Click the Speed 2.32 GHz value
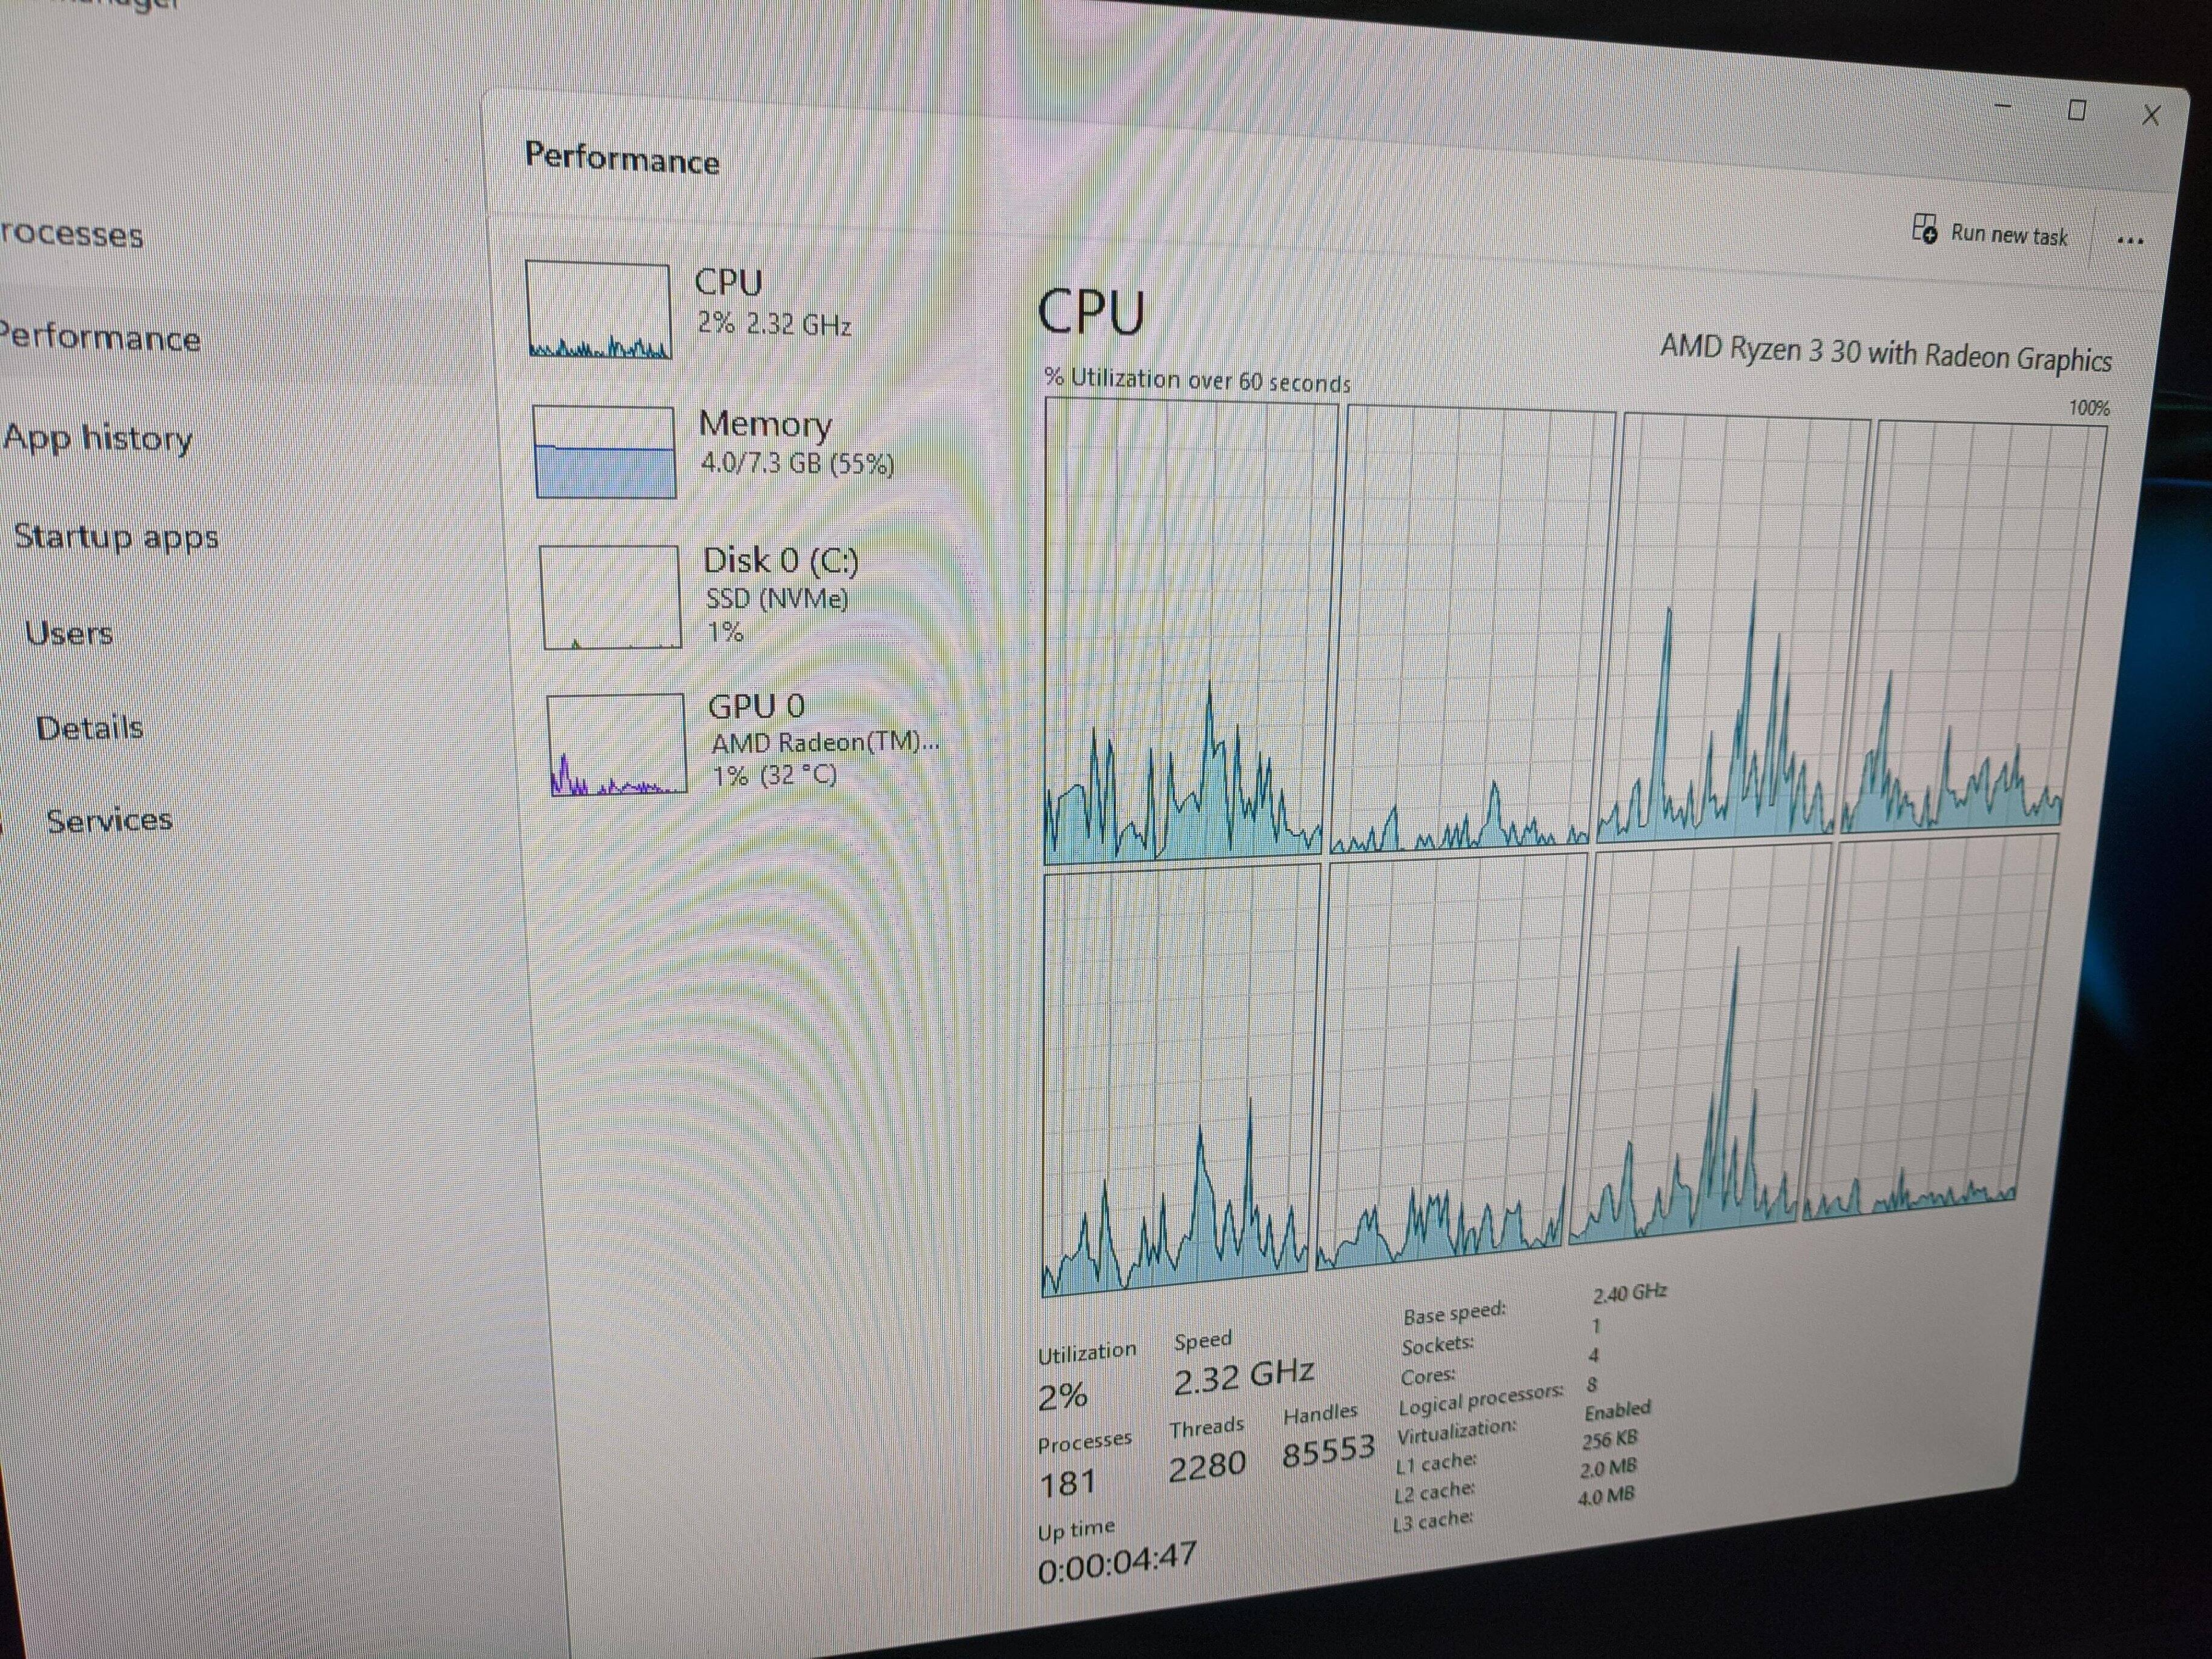The image size is (2212, 1659). (x=1243, y=1377)
